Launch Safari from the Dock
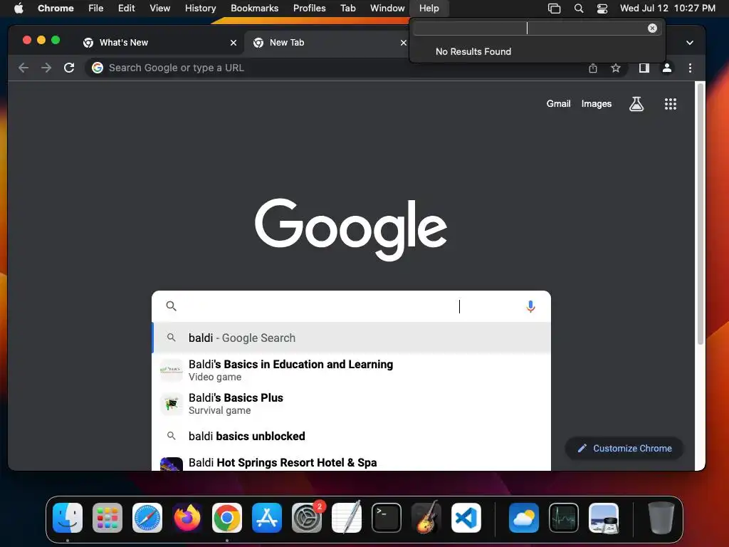Screen dimensions: 729x547 click(147, 518)
